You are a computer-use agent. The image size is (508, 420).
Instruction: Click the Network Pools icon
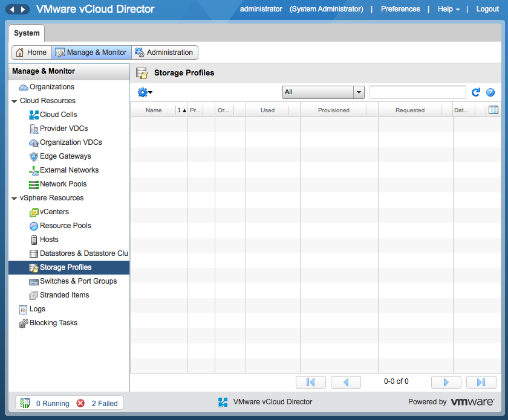click(34, 184)
